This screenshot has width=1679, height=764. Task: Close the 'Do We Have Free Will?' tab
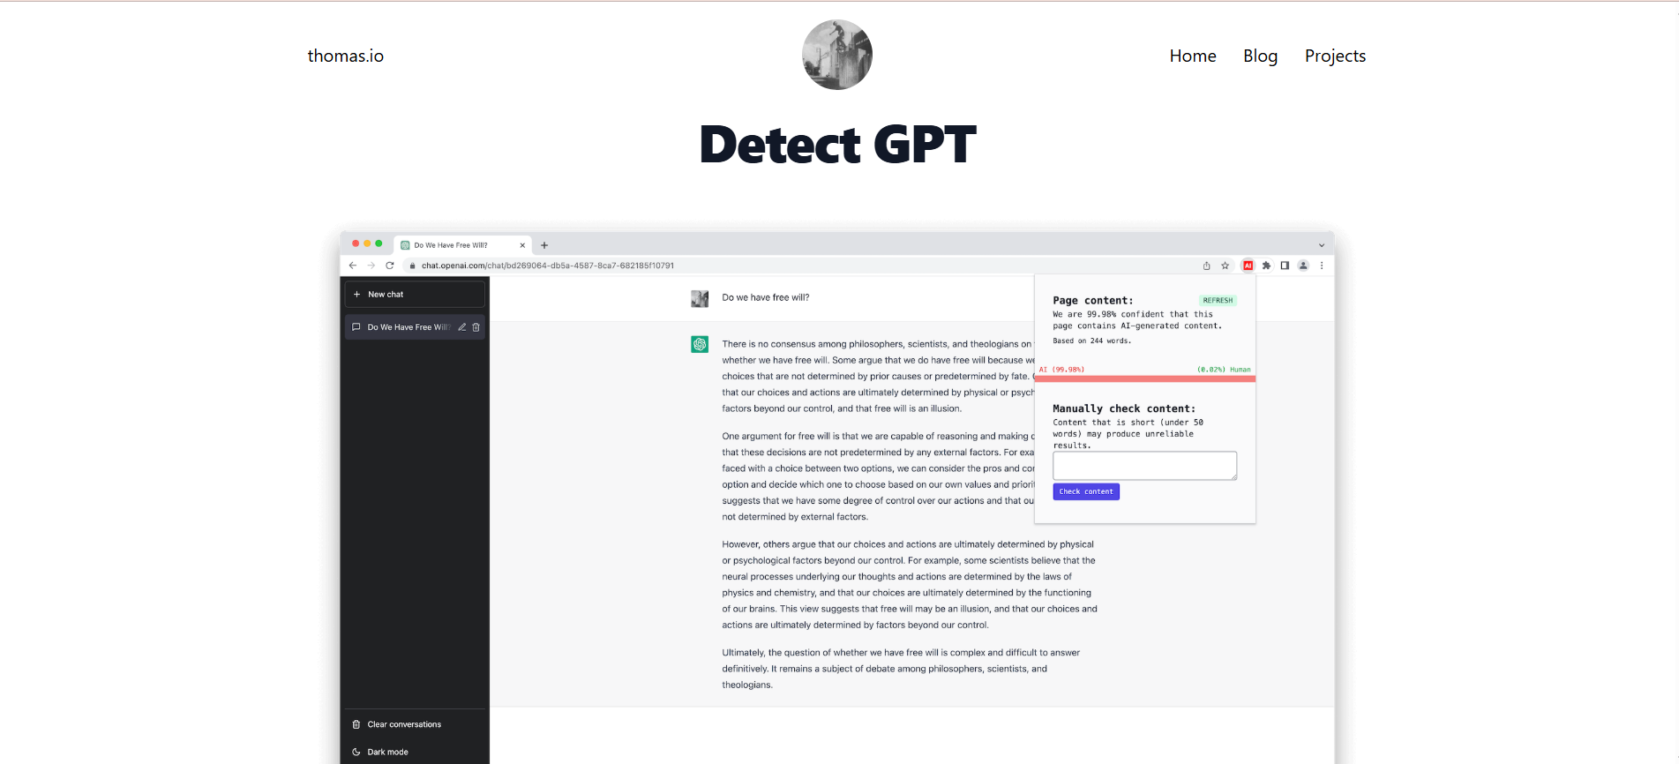coord(522,245)
